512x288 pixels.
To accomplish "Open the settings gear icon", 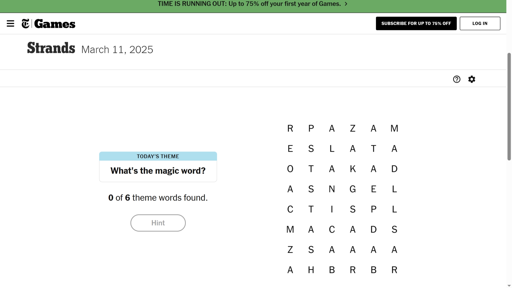I will tap(471, 79).
